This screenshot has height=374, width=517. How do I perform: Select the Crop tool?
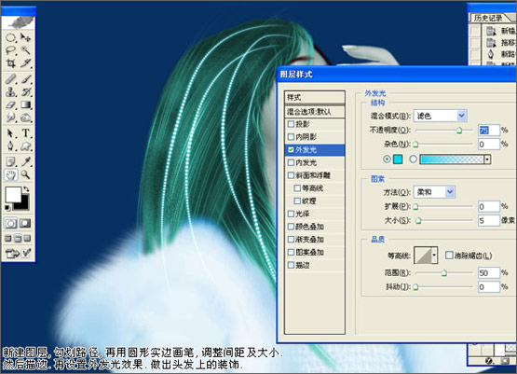tap(10, 63)
